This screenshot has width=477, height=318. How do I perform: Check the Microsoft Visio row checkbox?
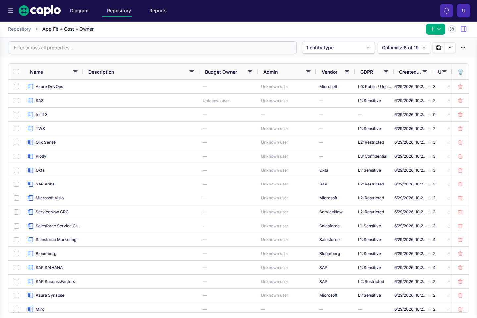(16, 198)
